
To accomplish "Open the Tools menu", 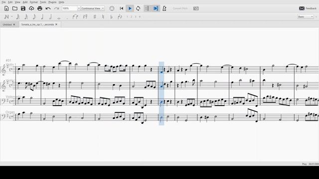I will (x=43, y=2).
